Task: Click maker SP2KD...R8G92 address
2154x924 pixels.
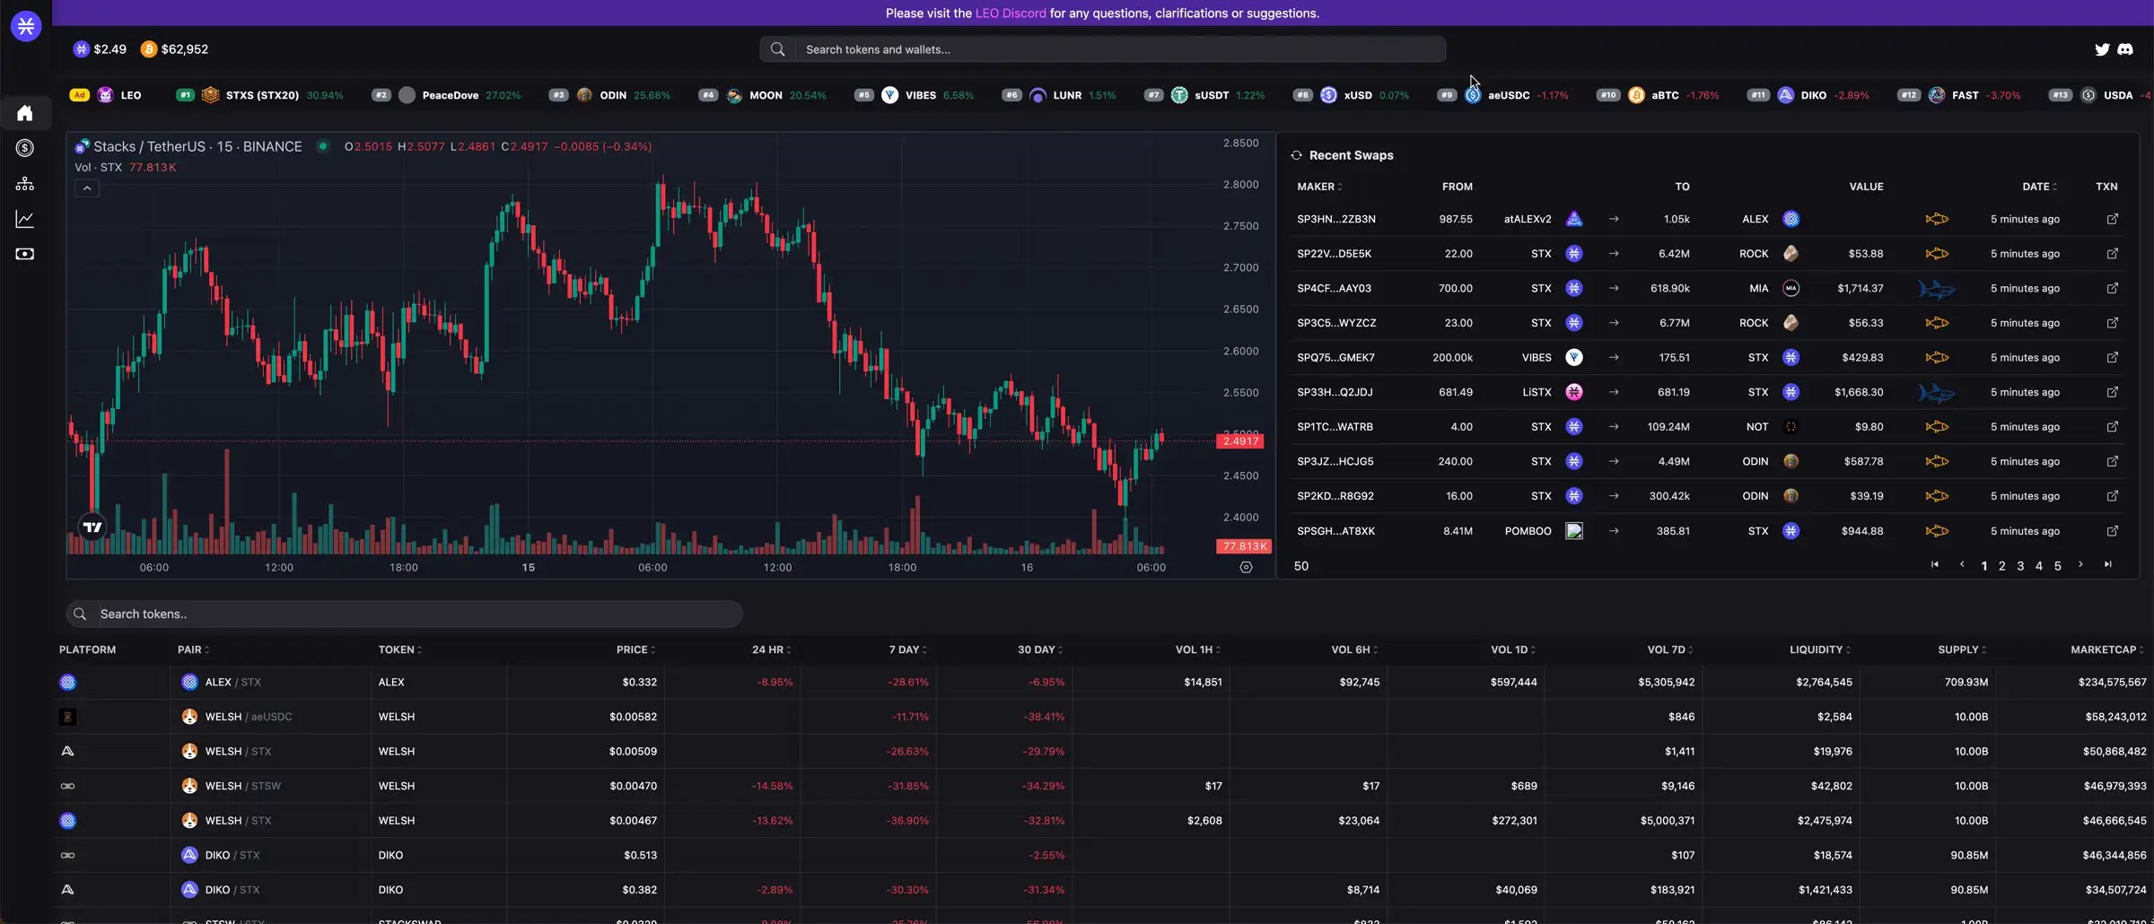Action: 1335,496
